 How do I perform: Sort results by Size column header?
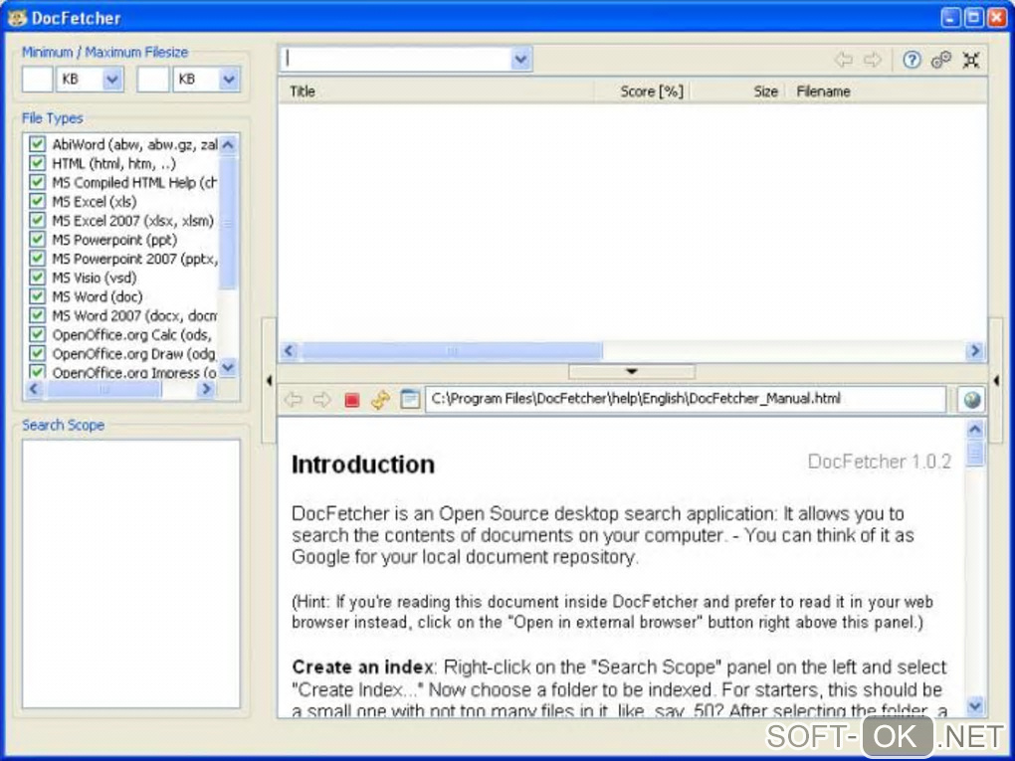tap(737, 92)
